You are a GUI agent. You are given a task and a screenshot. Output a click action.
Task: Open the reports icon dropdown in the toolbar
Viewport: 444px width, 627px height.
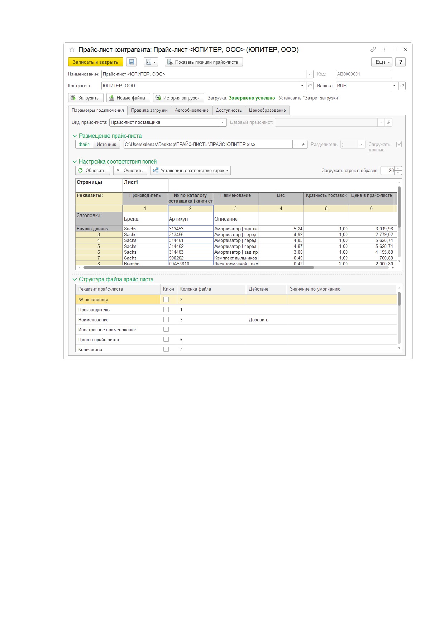(151, 62)
